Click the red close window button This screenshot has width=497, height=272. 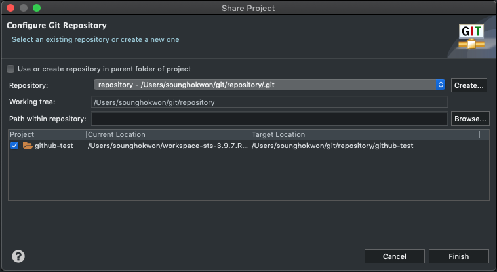[10, 8]
